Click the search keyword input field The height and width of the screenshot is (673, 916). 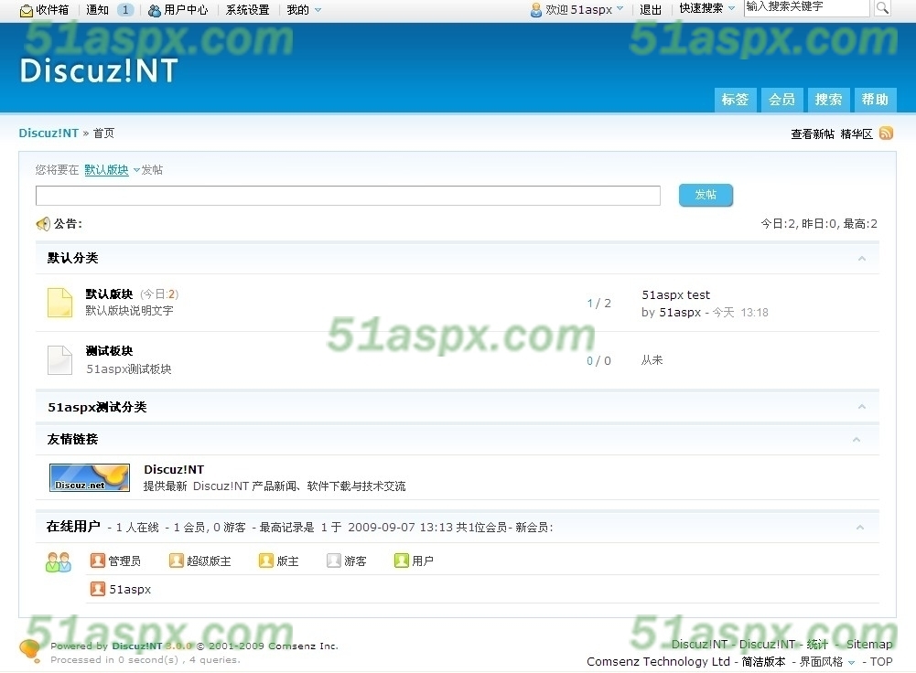[807, 7]
